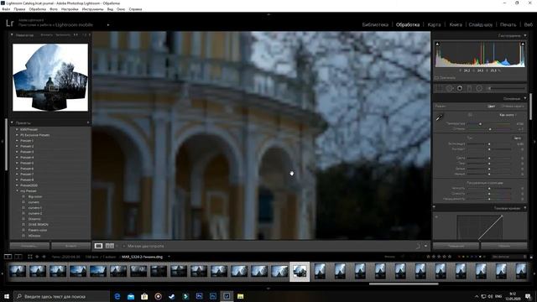Click the Auto tone button
Image resolution: width=537 pixels, height=302 pixels.
point(518,138)
